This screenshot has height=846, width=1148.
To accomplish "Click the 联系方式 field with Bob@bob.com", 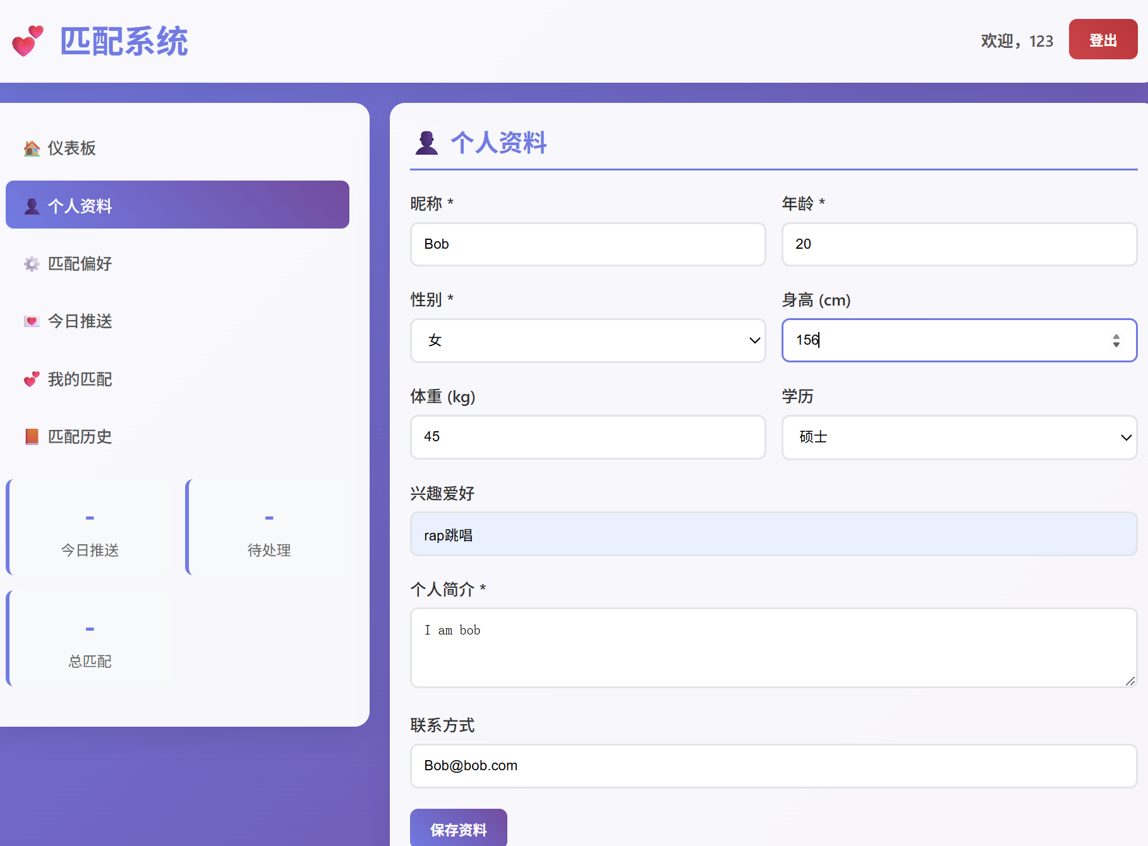I will coord(774,766).
